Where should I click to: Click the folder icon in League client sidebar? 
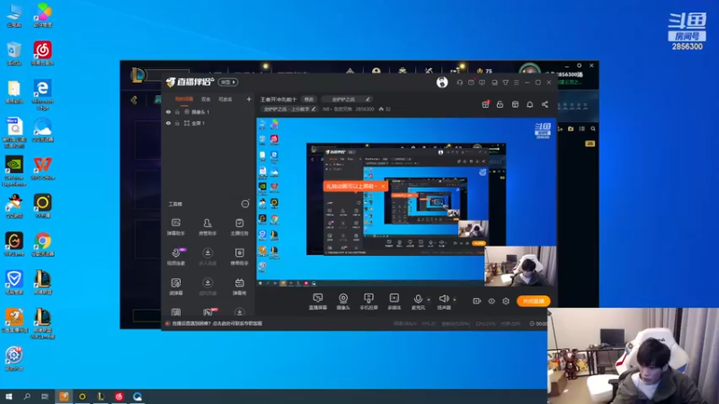(x=571, y=129)
